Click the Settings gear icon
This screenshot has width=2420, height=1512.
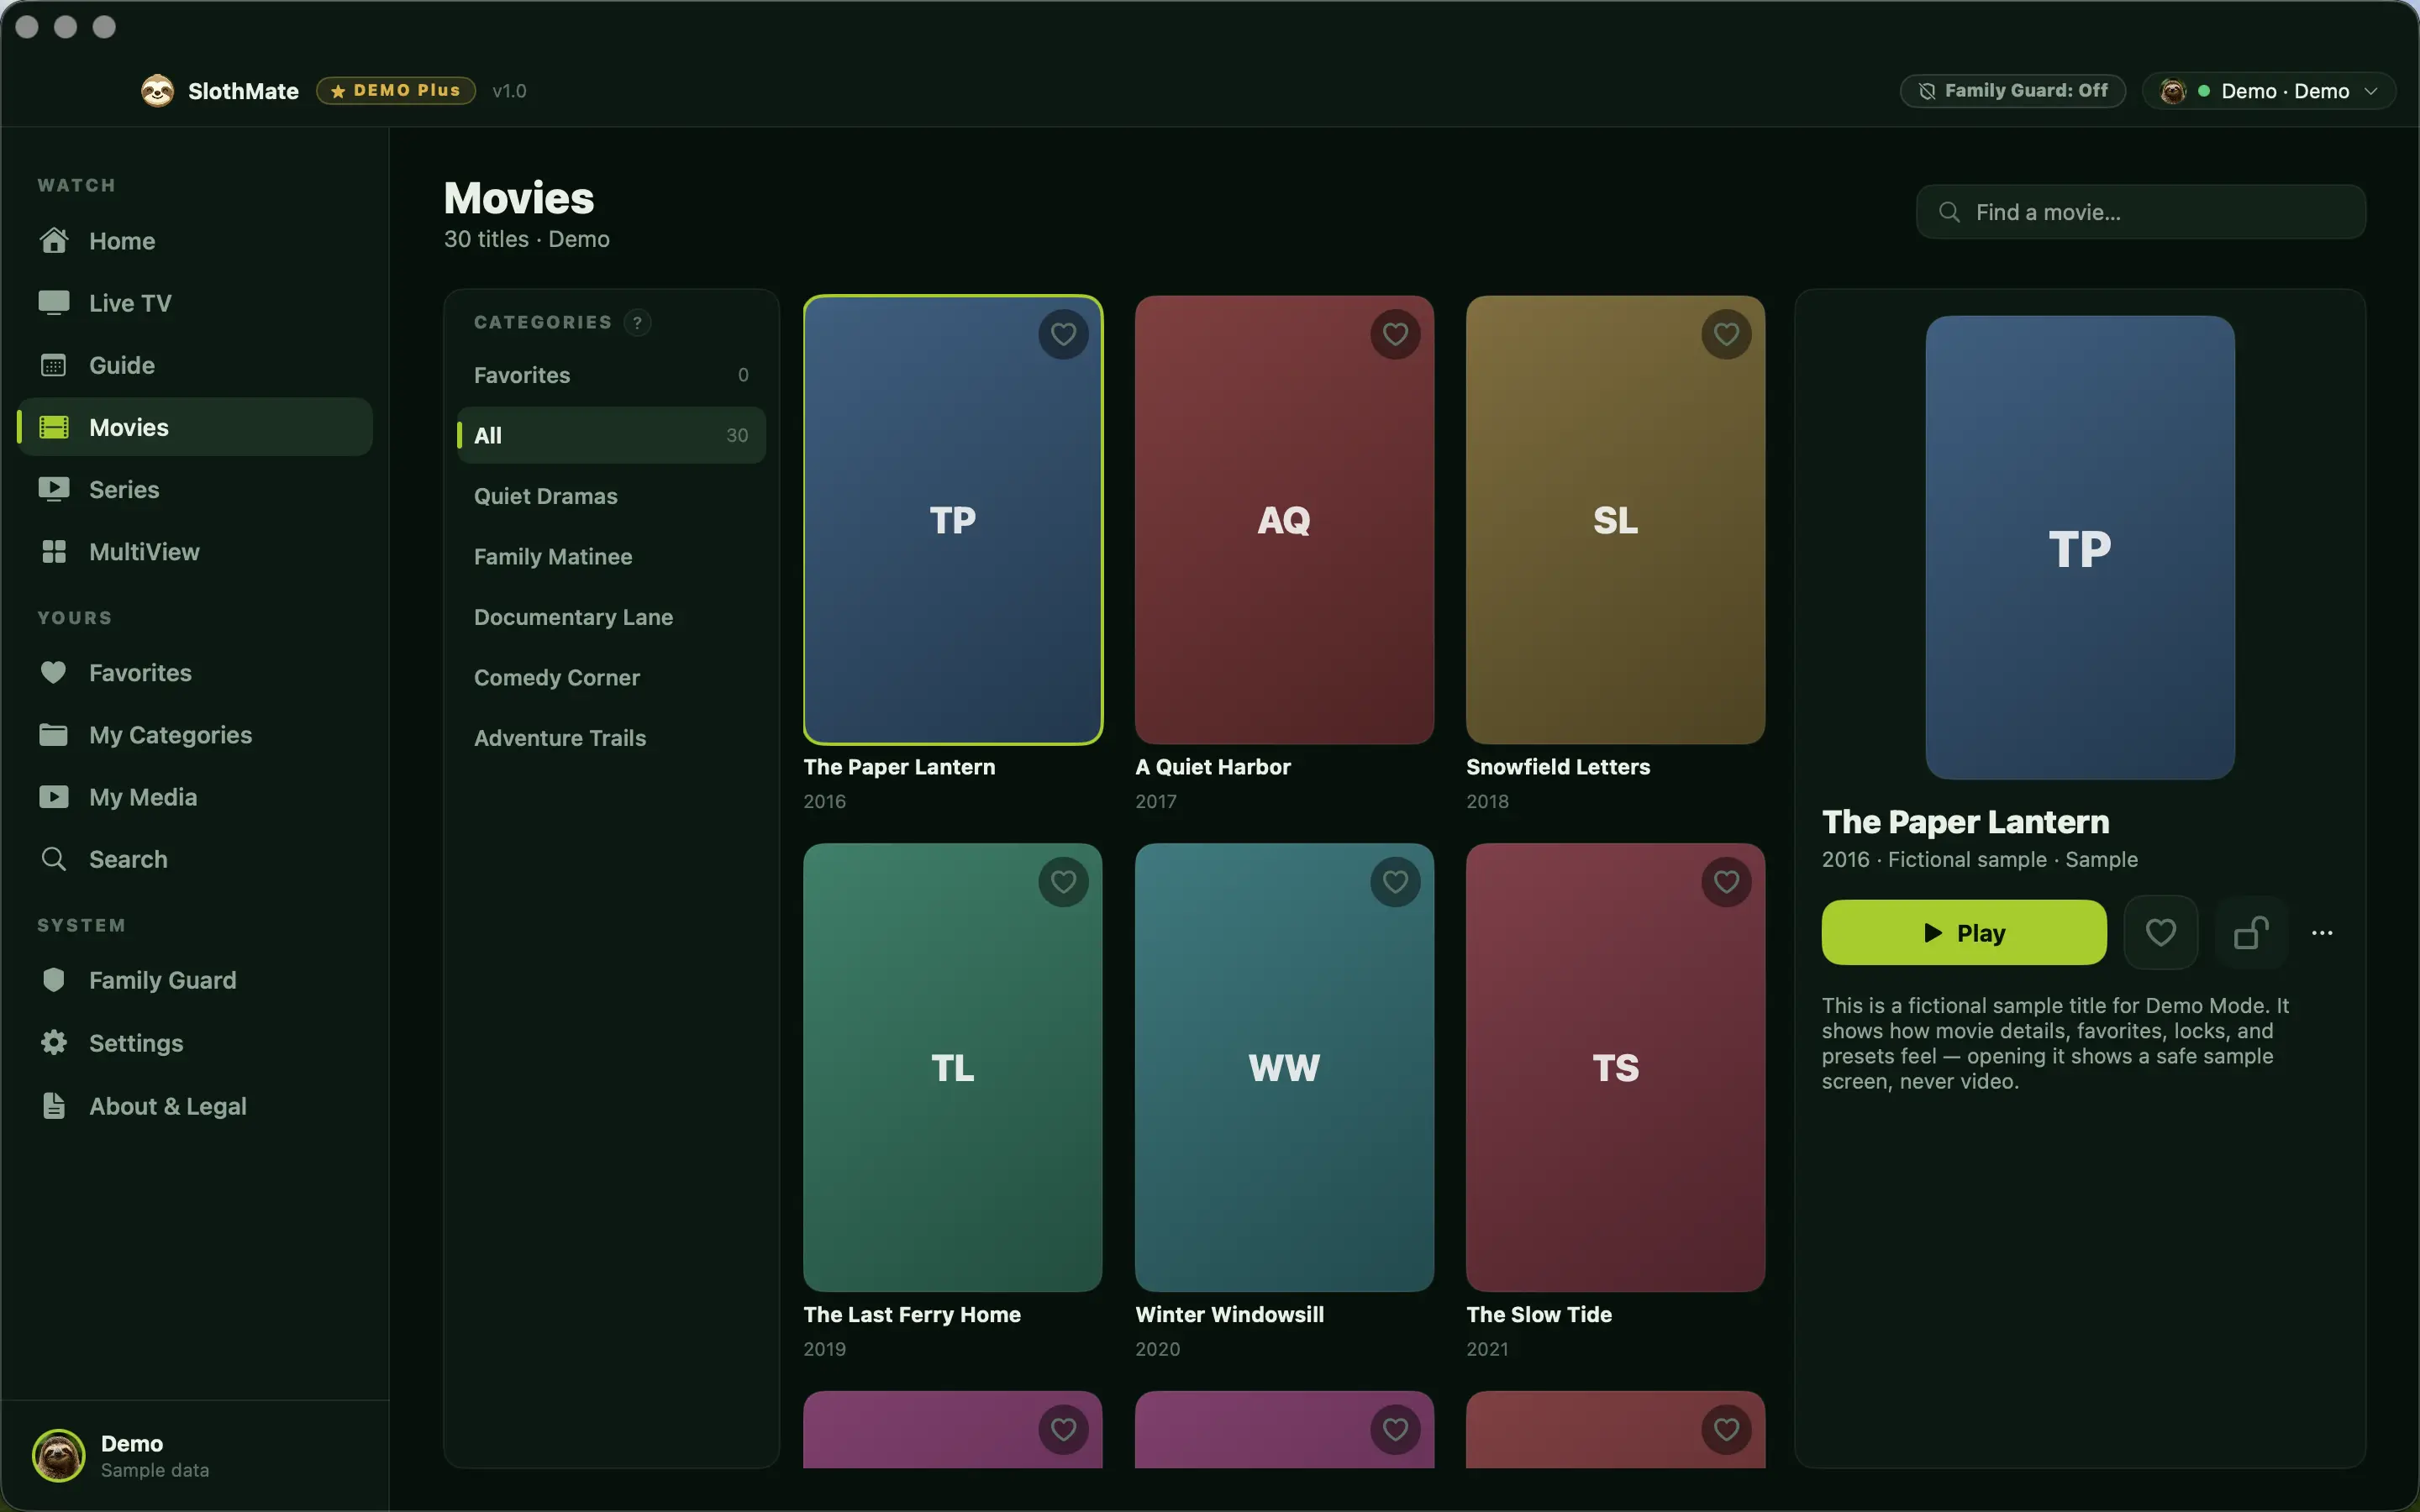[54, 1043]
